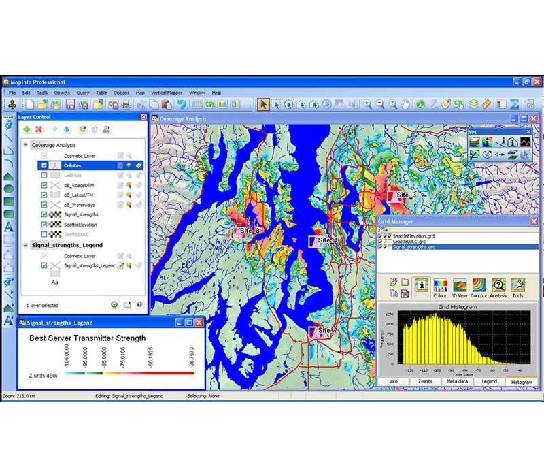Activate the Marquee Select tool

(276, 104)
